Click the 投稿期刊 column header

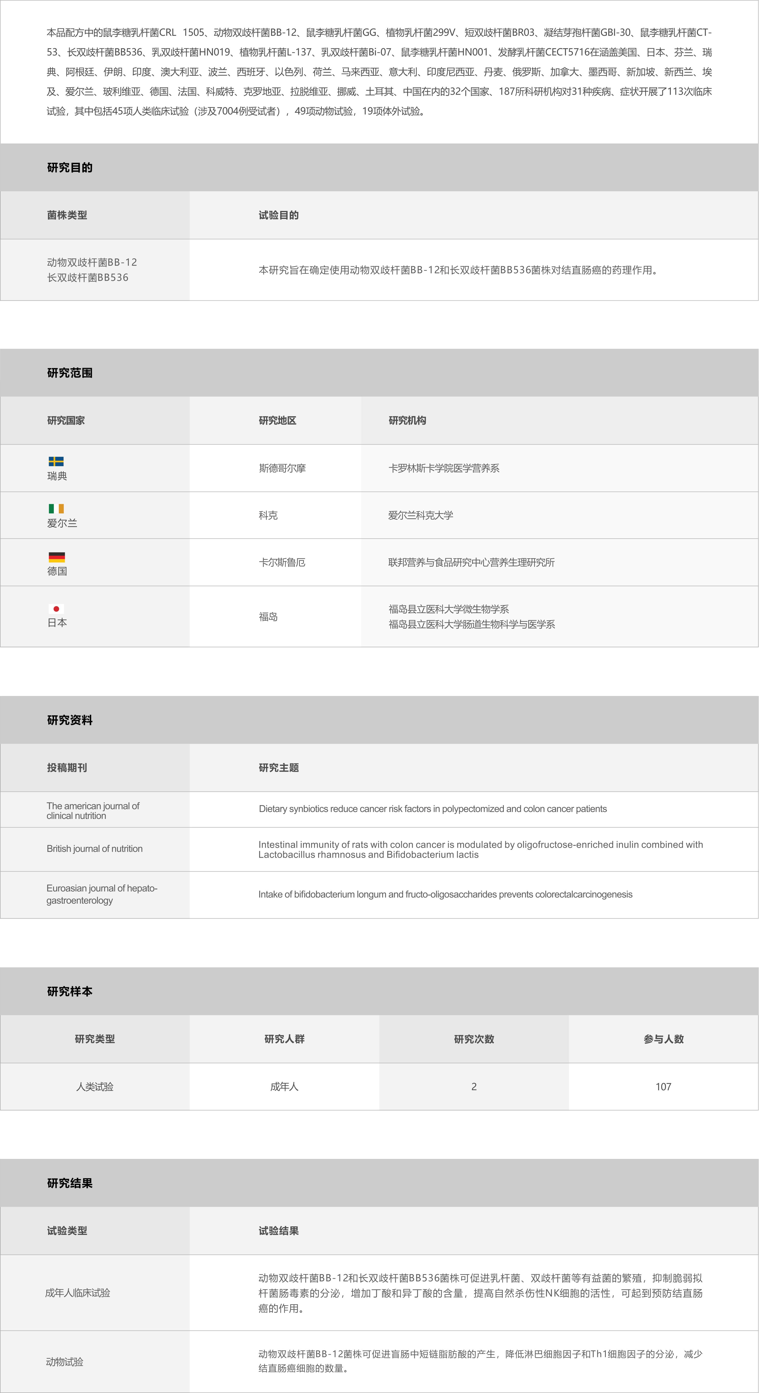67,767
